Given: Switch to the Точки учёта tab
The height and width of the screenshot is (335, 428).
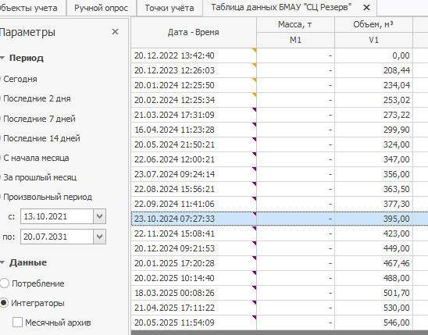Looking at the screenshot, I should (x=169, y=8).
